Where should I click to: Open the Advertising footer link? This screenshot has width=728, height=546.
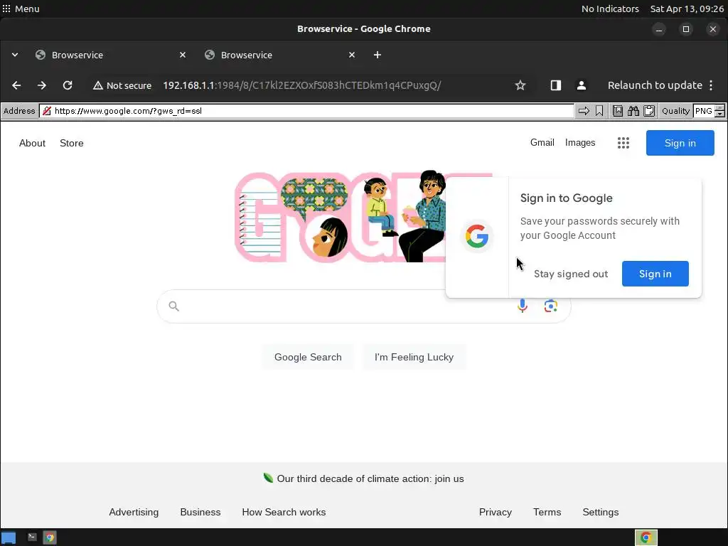(134, 512)
